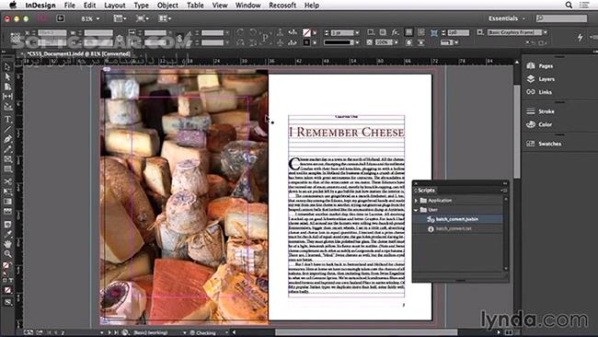Viewport: 598px width, 337px height.
Task: Open the Layout menu
Action: pyautogui.click(x=115, y=6)
